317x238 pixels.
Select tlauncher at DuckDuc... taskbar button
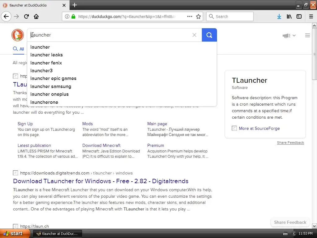(x=57, y=234)
